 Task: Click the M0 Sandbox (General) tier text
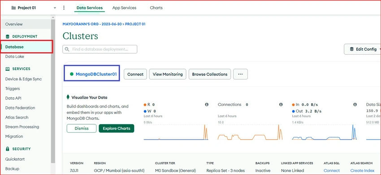click(175, 171)
